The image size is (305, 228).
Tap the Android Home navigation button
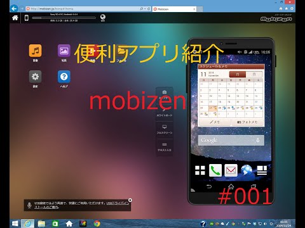tap(231, 186)
